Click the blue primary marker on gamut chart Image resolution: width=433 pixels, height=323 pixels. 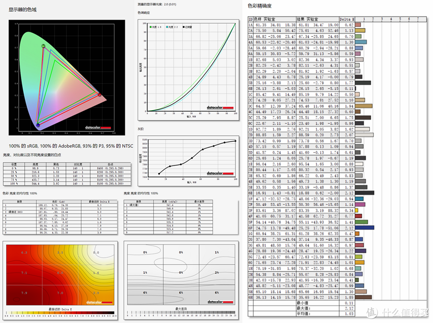click(x=38, y=125)
